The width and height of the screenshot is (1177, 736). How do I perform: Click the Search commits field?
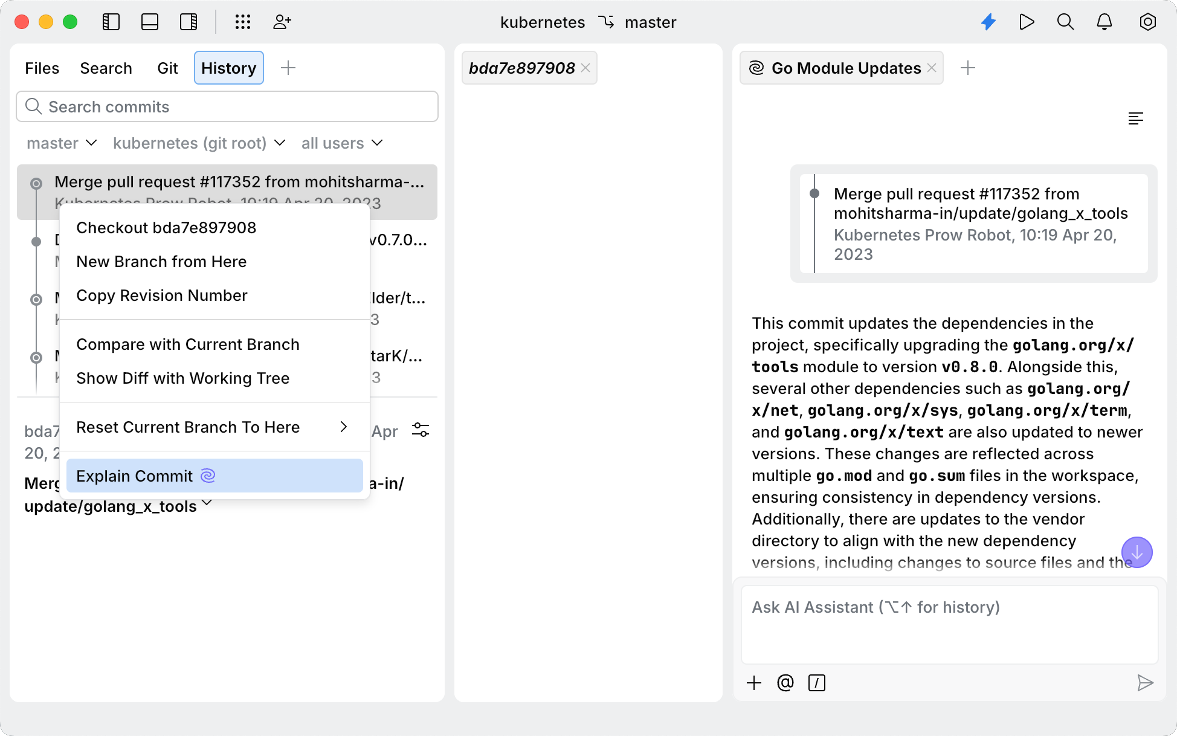[x=227, y=107]
